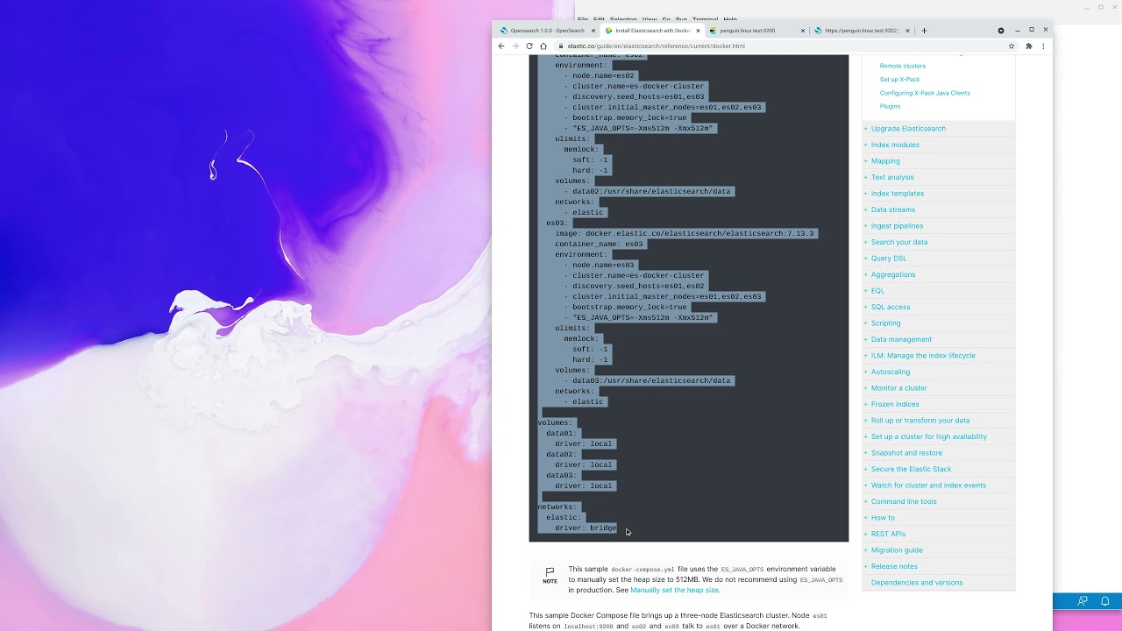The width and height of the screenshot is (1122, 631).
Task: Switch to Install Elasticsearch with Docker tab
Action: click(652, 31)
